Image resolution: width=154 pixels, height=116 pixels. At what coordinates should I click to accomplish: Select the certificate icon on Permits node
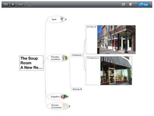[x=65, y=106]
